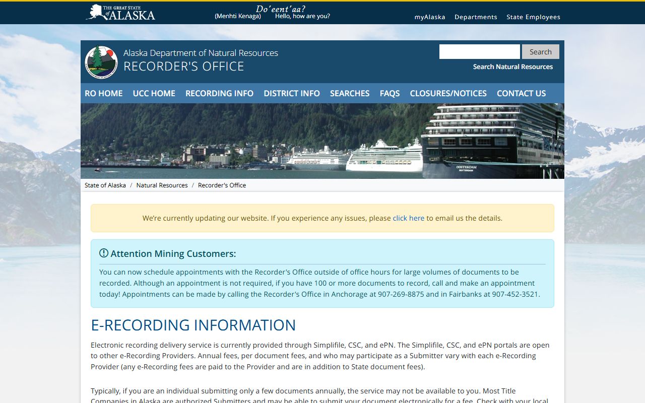The image size is (645, 403).
Task: Click the Attention Mining Customers alert icon
Action: (x=104, y=253)
